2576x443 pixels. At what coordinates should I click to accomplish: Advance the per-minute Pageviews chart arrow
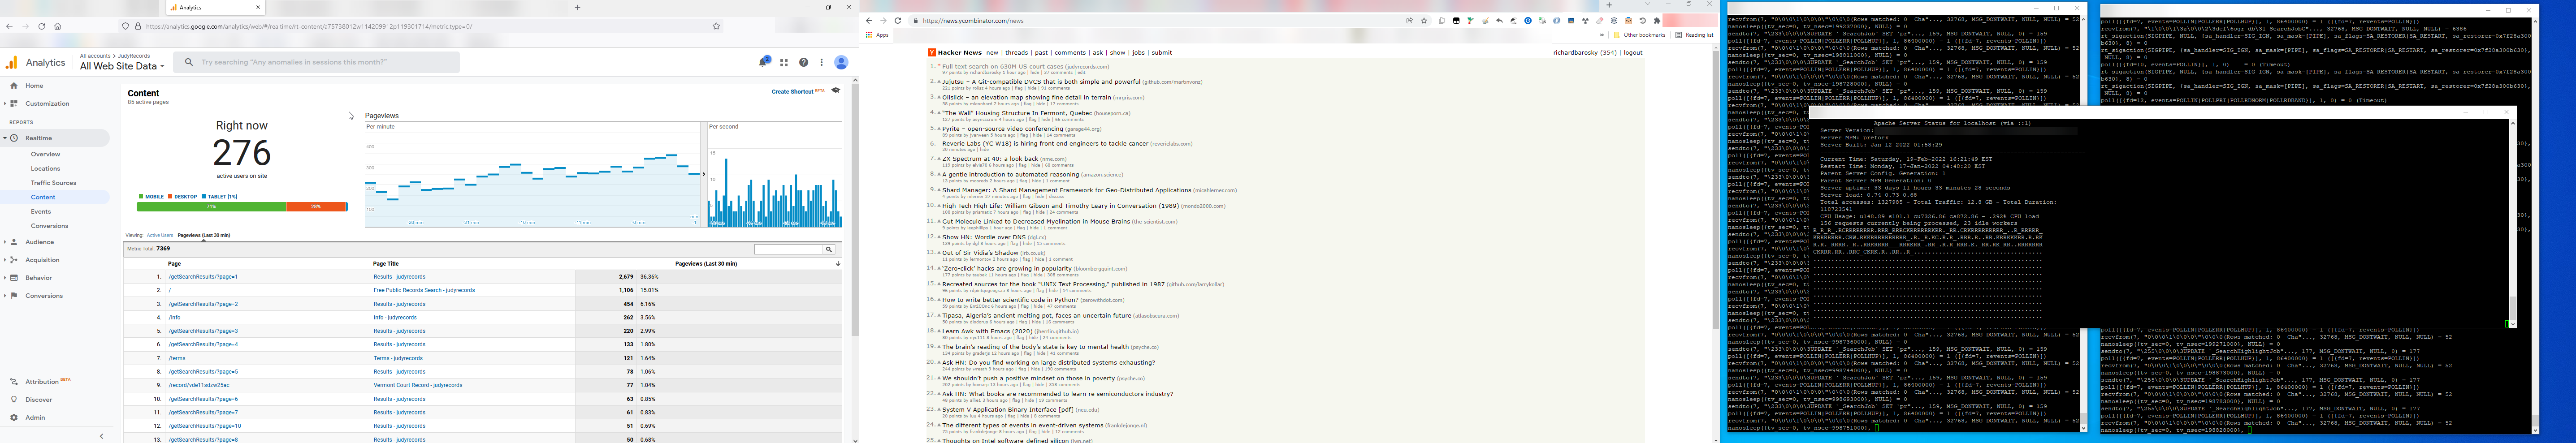(x=704, y=174)
